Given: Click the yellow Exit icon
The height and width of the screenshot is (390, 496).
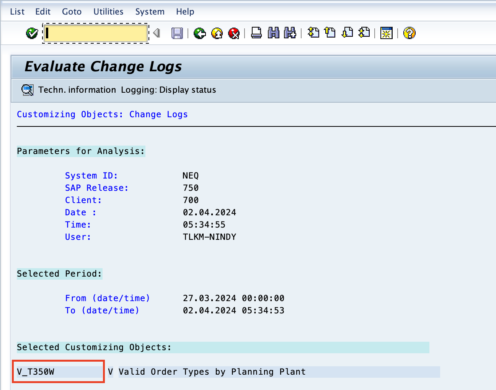Looking at the screenshot, I should 217,33.
